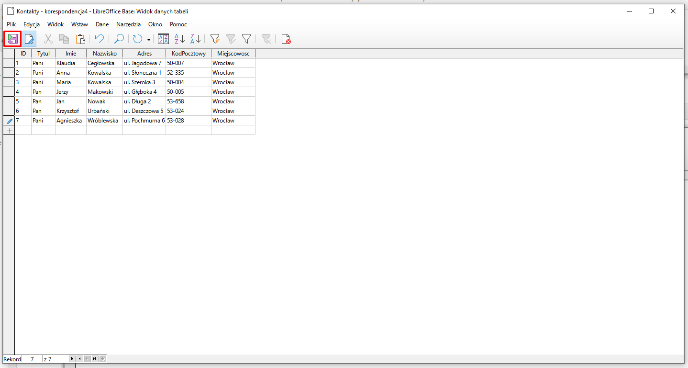Open the Sort dialog icon
The height and width of the screenshot is (368, 688).
click(163, 39)
